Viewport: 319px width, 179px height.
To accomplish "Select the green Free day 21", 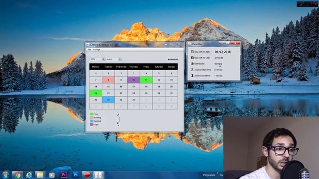I will pos(96,93).
